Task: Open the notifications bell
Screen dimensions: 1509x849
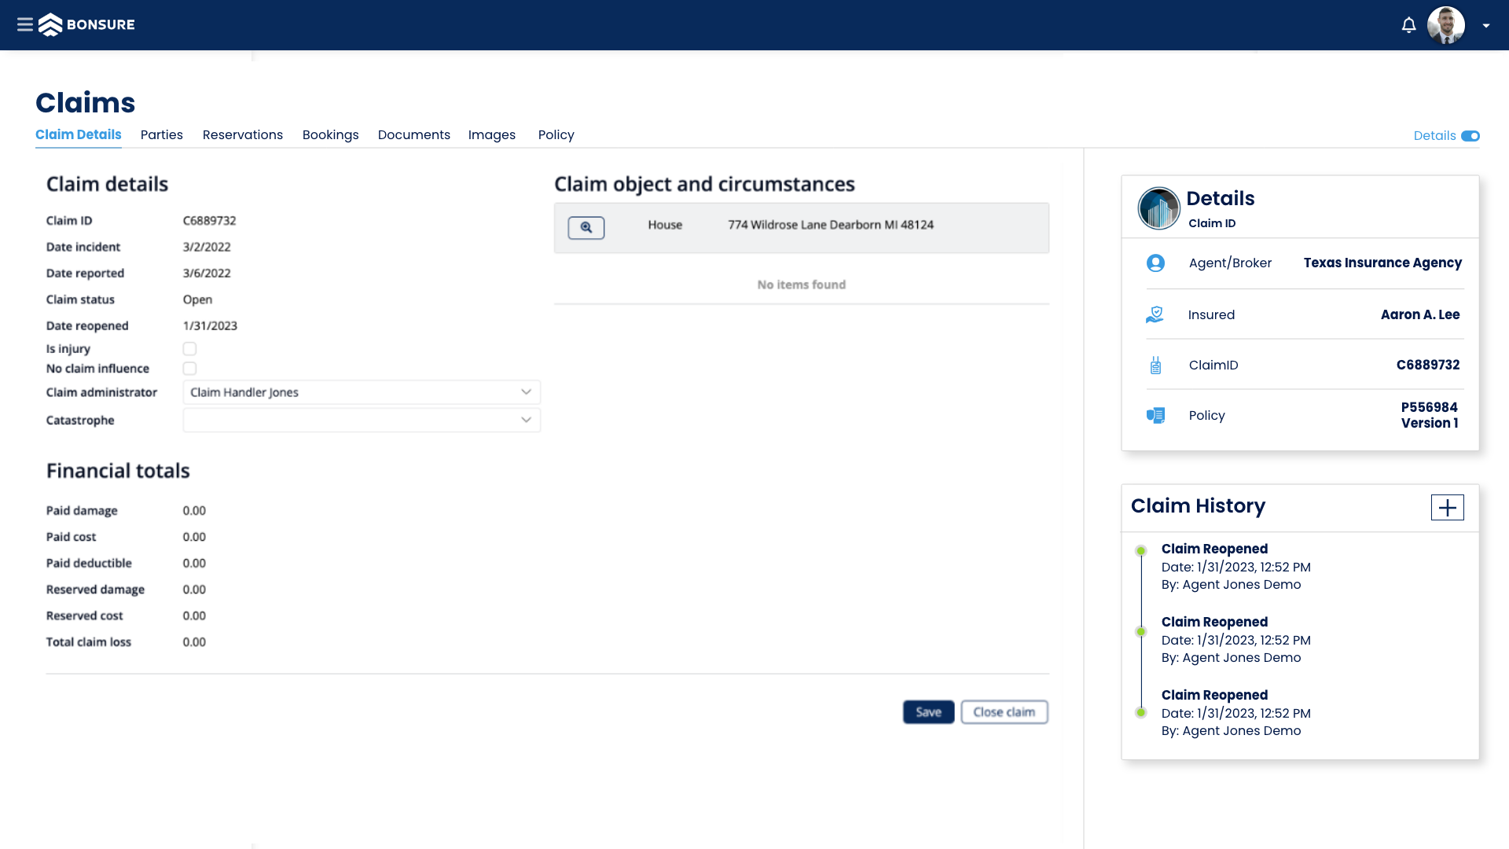Action: pyautogui.click(x=1407, y=24)
